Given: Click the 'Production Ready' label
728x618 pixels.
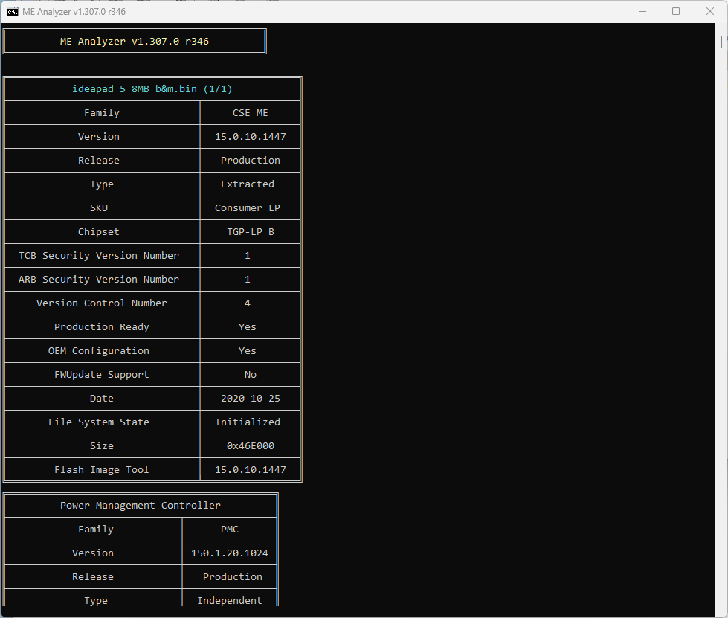Looking at the screenshot, I should [x=102, y=327].
